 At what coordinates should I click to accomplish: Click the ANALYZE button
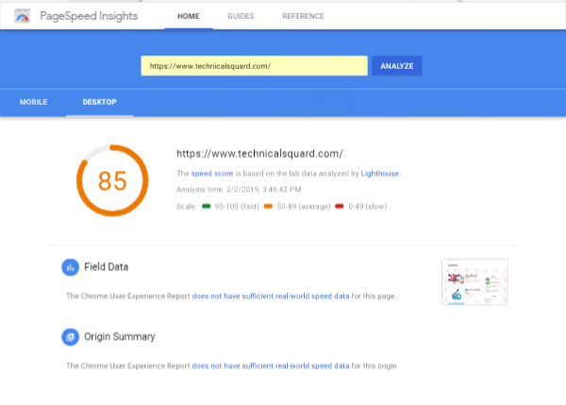coord(397,66)
